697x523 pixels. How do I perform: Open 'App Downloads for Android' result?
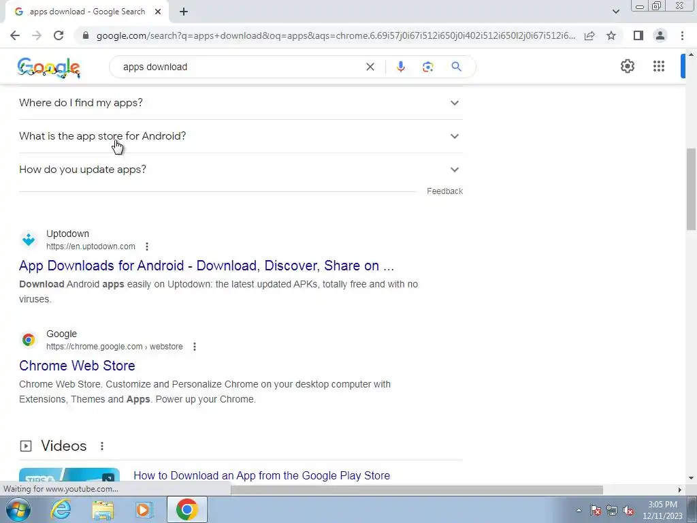click(207, 266)
